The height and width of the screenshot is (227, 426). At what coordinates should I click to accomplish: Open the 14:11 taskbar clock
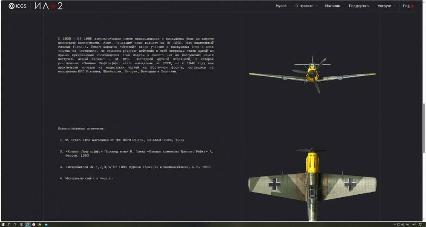[414, 224]
